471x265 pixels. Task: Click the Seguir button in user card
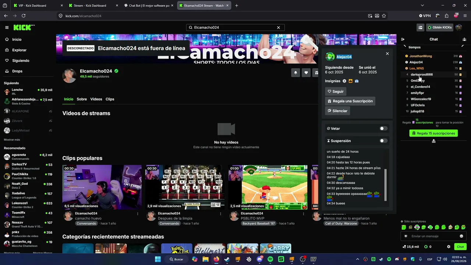tap(336, 91)
